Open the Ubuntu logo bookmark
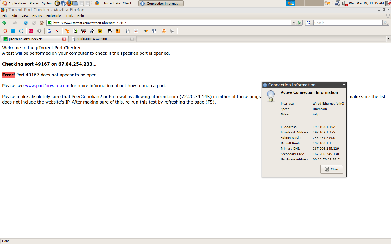The width and height of the screenshot is (391, 244). [x=5, y=31]
